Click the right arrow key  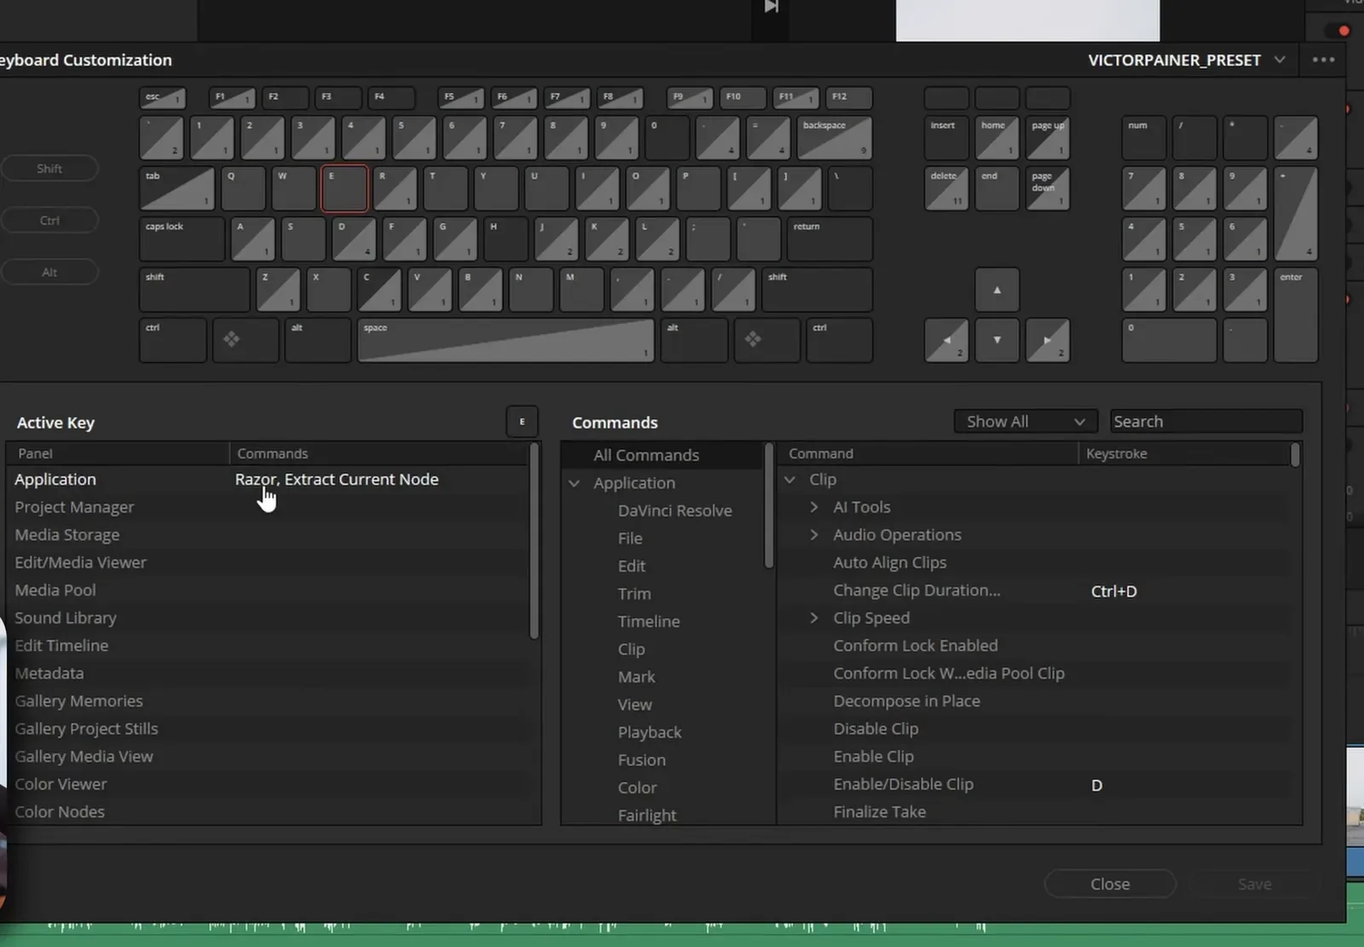click(x=1048, y=340)
